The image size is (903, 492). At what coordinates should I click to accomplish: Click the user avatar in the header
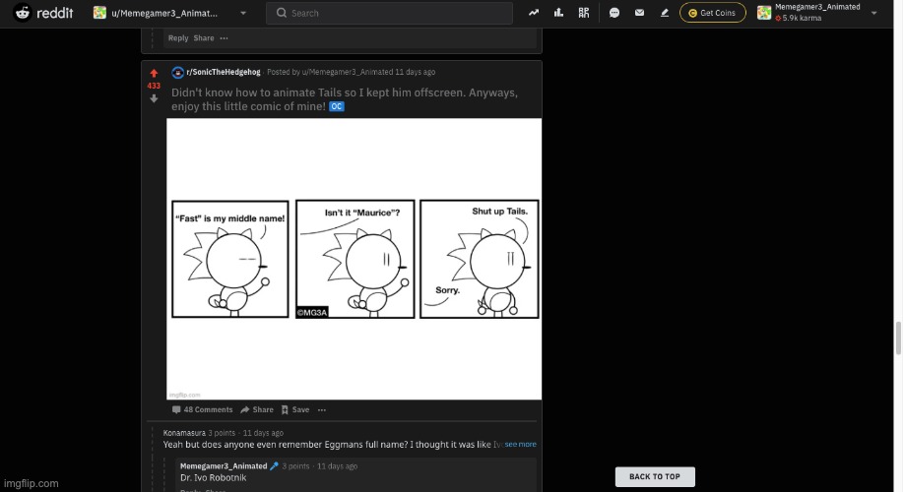click(x=764, y=12)
